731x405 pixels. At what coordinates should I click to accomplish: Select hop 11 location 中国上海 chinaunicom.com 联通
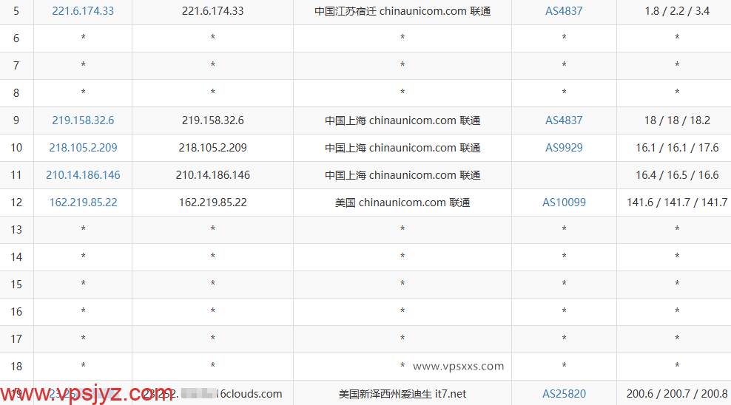402,175
